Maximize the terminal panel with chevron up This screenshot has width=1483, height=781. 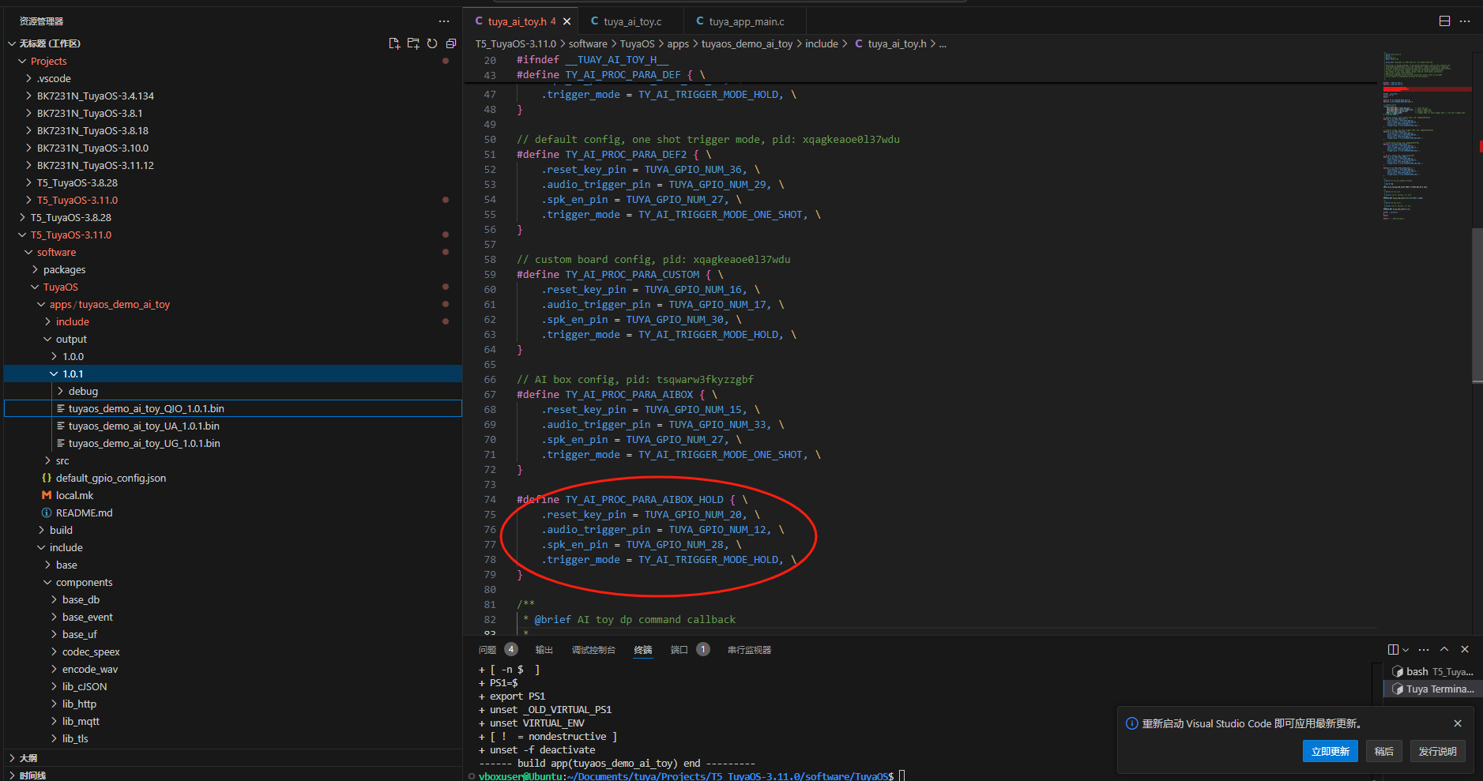[x=1444, y=649]
